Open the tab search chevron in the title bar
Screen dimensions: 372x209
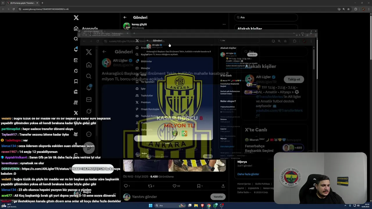(3, 3)
